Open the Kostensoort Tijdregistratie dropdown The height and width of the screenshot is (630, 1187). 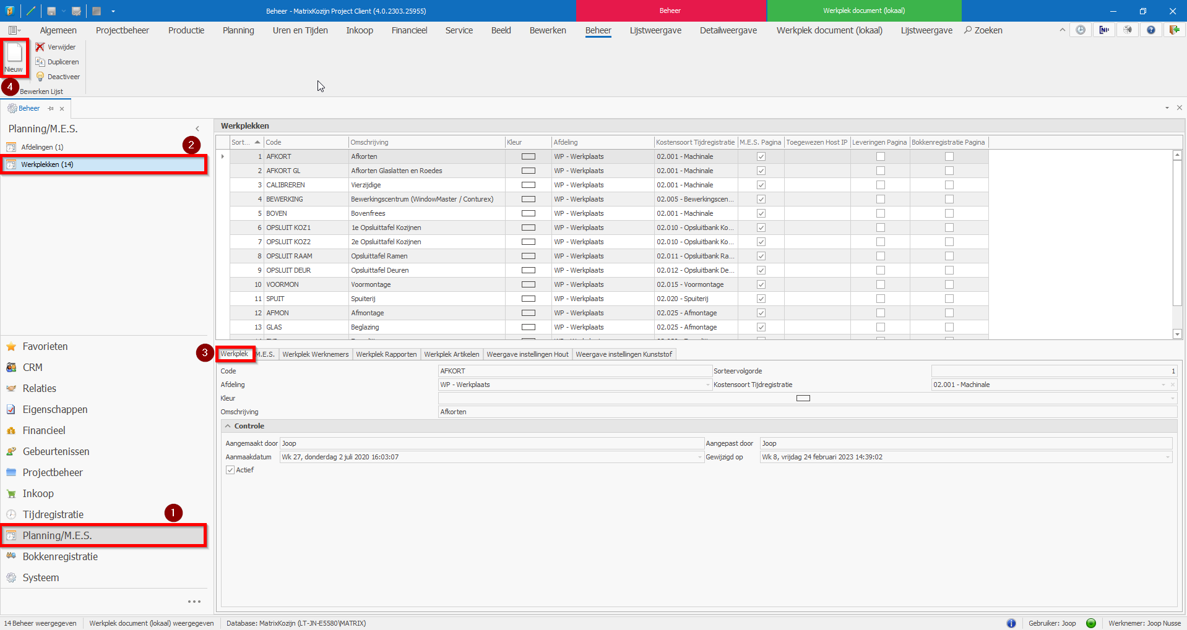click(x=1165, y=385)
